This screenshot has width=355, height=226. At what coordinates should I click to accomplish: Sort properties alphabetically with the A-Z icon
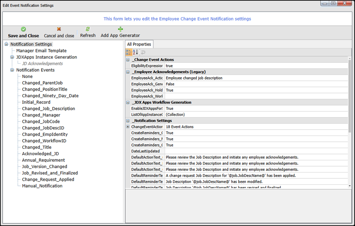[x=135, y=52]
